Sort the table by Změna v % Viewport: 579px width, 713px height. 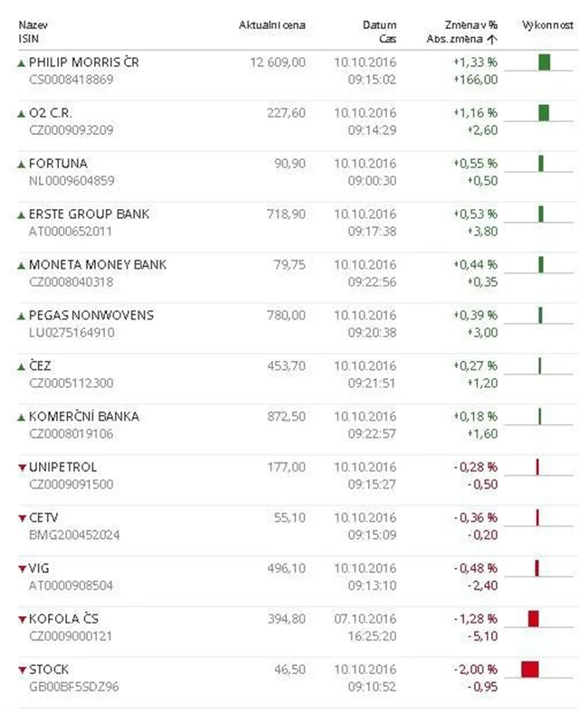click(472, 24)
